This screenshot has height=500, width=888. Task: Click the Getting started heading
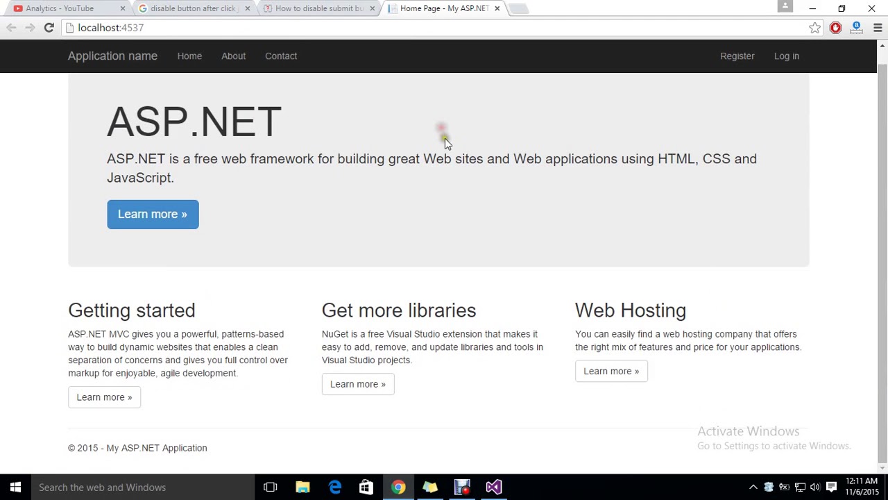coord(132,310)
